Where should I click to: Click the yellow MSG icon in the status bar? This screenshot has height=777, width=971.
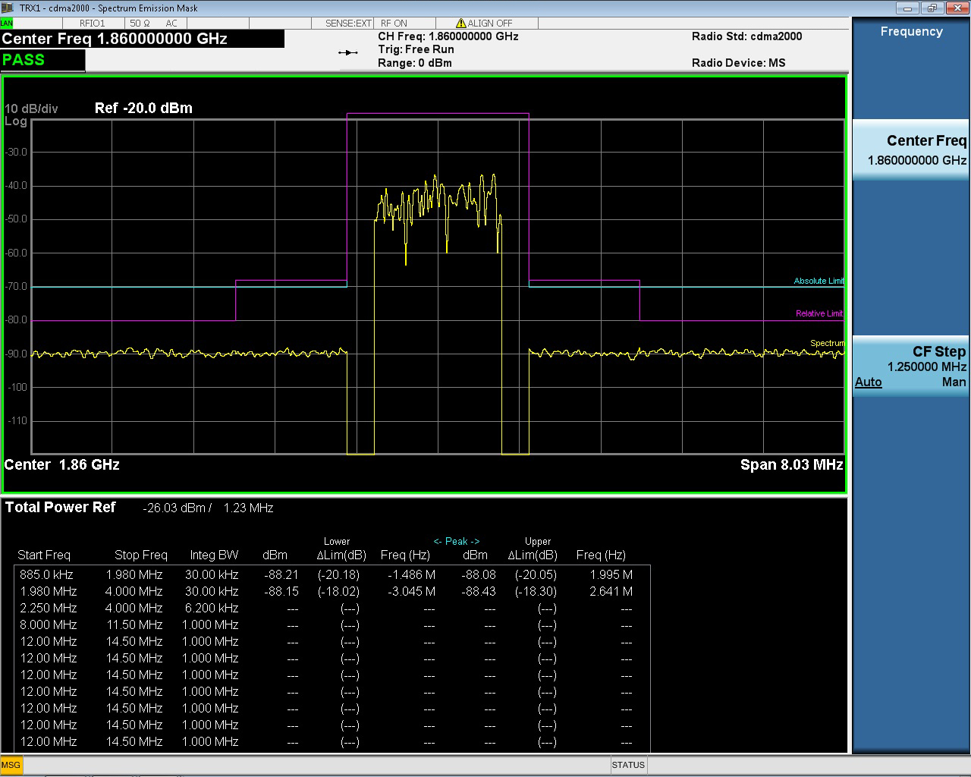point(11,765)
